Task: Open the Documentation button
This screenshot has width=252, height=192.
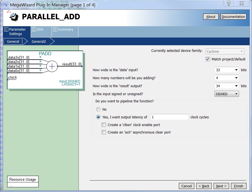Action: (x=233, y=17)
